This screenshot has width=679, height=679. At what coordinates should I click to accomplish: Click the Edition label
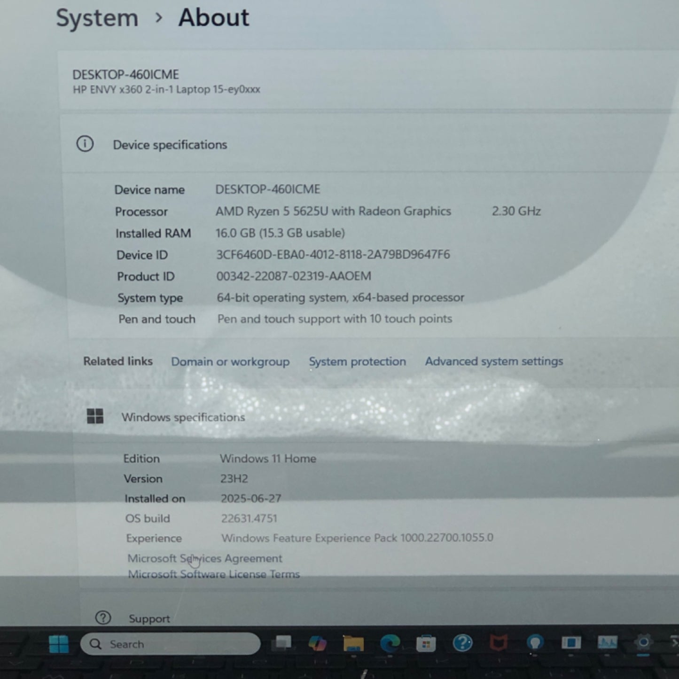(x=141, y=459)
